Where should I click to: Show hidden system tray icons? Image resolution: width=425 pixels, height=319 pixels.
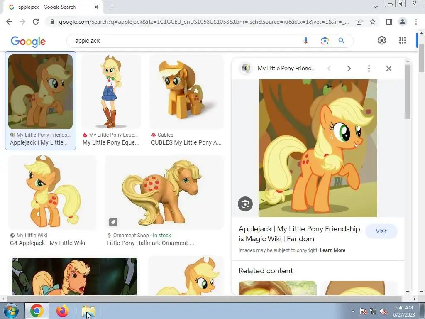click(353, 311)
